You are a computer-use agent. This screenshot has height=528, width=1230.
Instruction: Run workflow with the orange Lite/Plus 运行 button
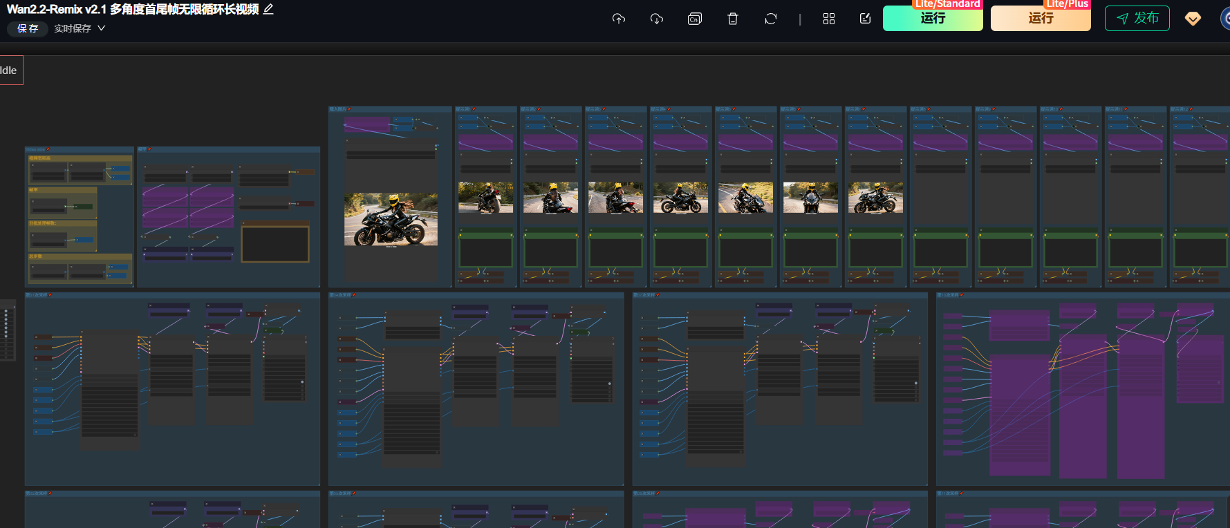click(1040, 19)
